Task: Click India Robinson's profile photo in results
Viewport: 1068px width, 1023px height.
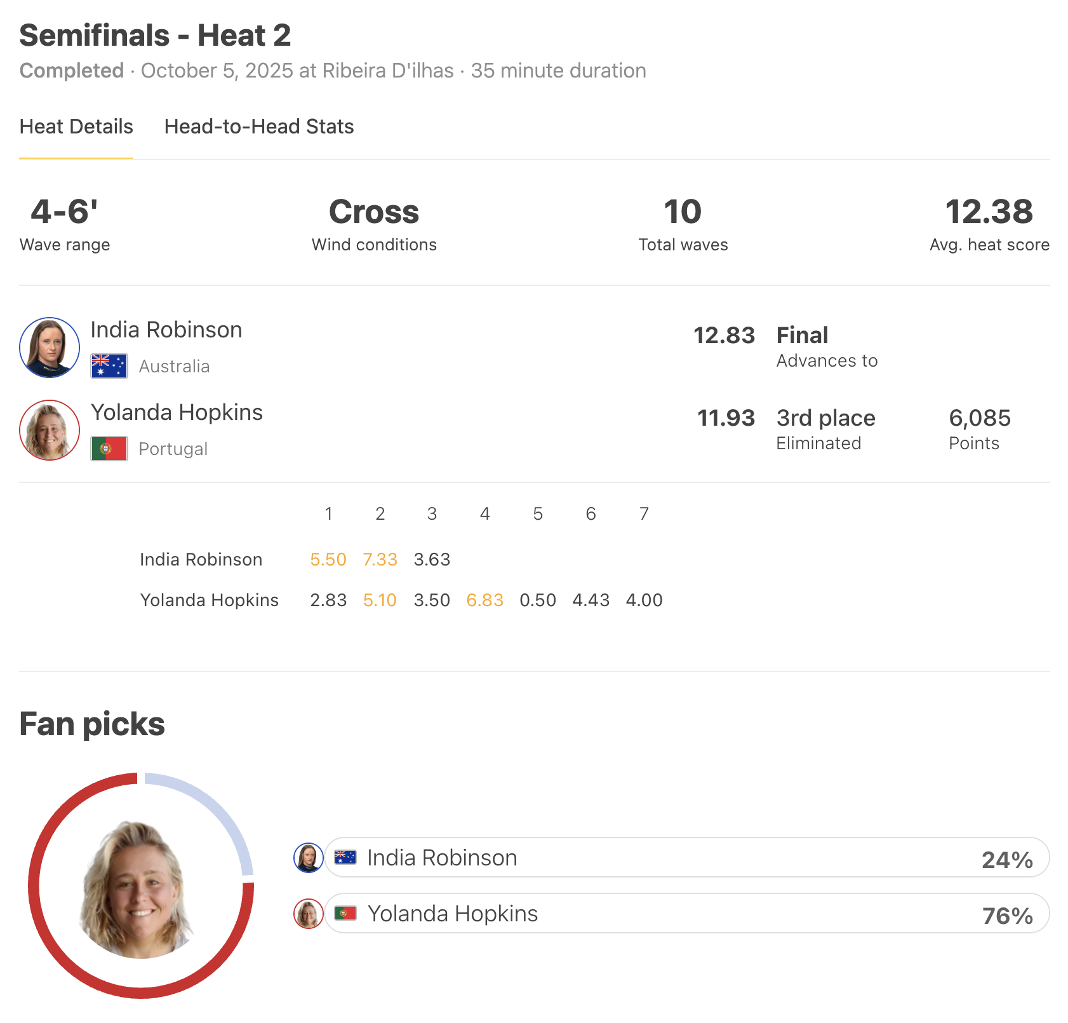Action: pos(50,348)
